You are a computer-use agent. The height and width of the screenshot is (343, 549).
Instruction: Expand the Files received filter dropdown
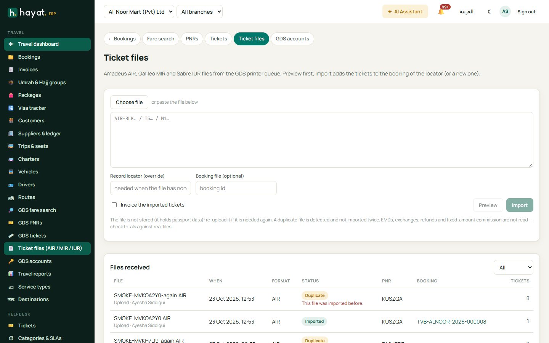click(x=513, y=268)
